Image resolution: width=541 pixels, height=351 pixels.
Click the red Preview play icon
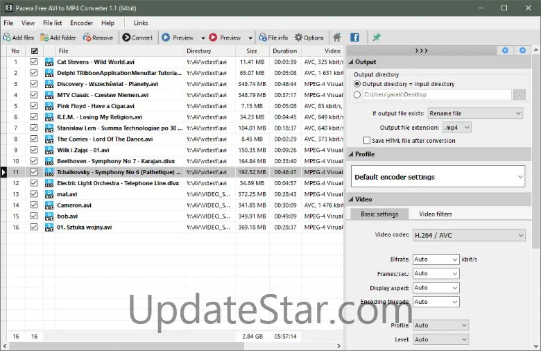pyautogui.click(x=213, y=37)
